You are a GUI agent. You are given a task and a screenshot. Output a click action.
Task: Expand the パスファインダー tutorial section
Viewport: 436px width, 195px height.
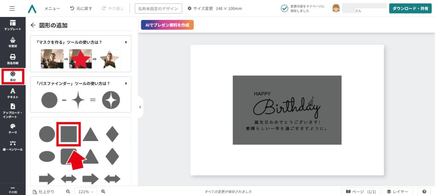pyautogui.click(x=126, y=83)
